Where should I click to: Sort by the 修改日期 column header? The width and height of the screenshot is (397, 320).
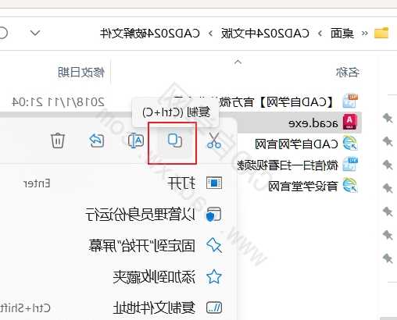click(81, 72)
